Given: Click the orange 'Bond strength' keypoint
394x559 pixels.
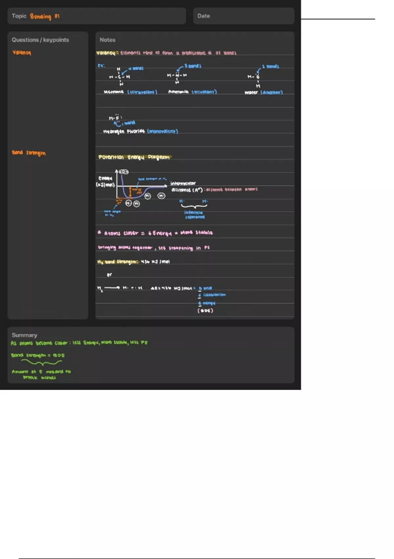Looking at the screenshot, I should click(x=29, y=153).
